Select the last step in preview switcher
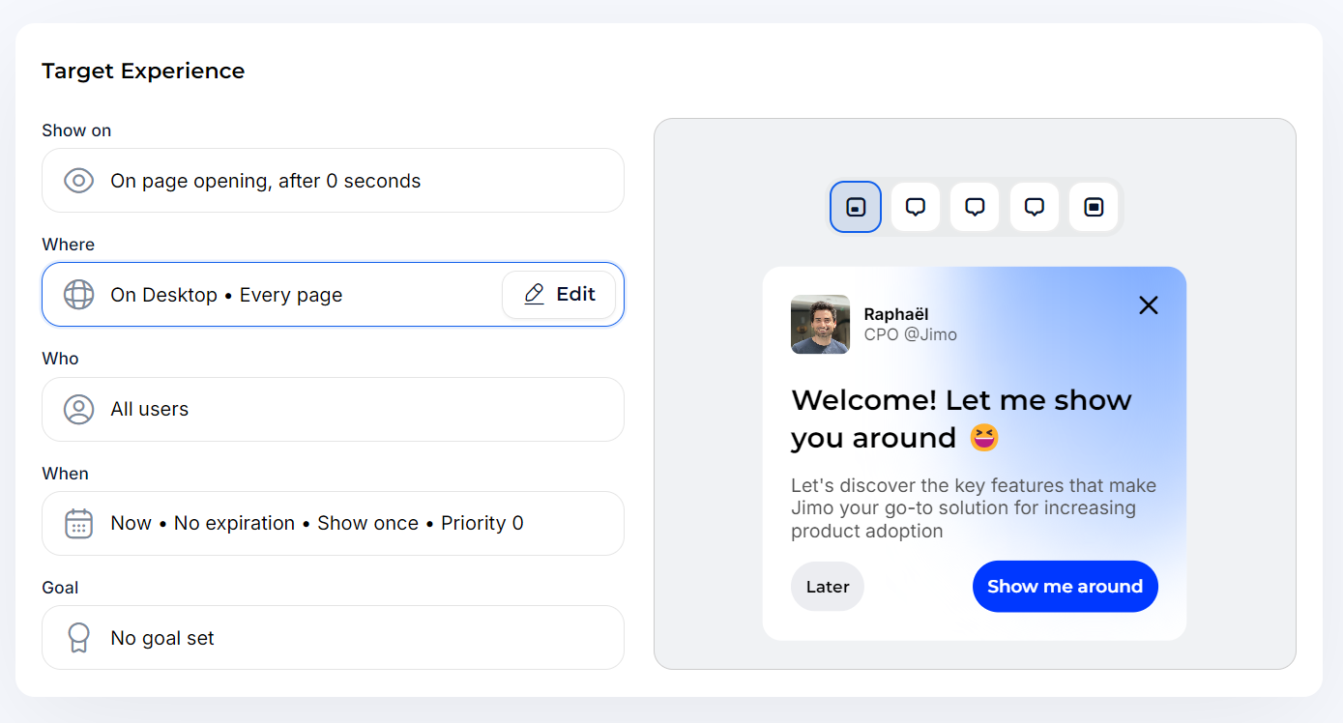The width and height of the screenshot is (1343, 723). pyautogui.click(x=1094, y=207)
